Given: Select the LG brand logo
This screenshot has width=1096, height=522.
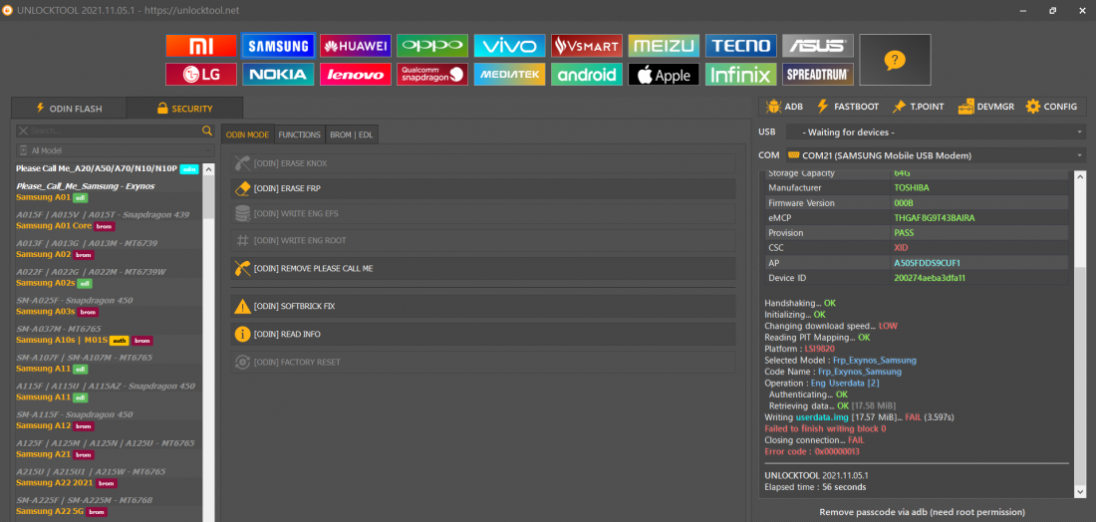Looking at the screenshot, I should click(200, 74).
